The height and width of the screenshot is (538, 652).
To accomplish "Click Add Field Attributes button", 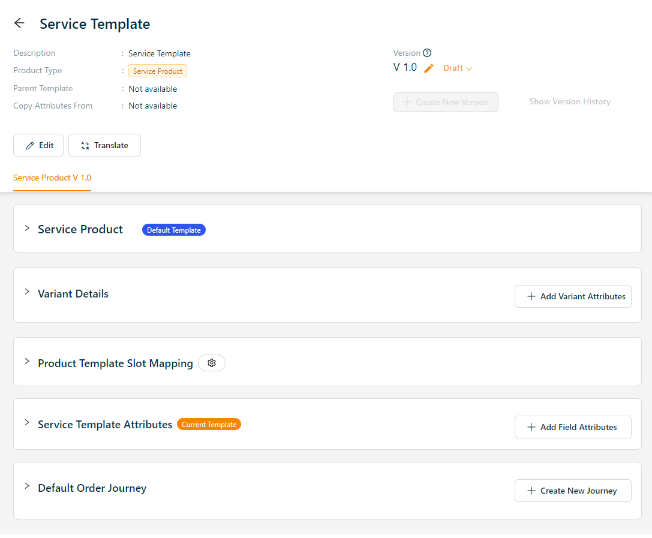I will (573, 427).
